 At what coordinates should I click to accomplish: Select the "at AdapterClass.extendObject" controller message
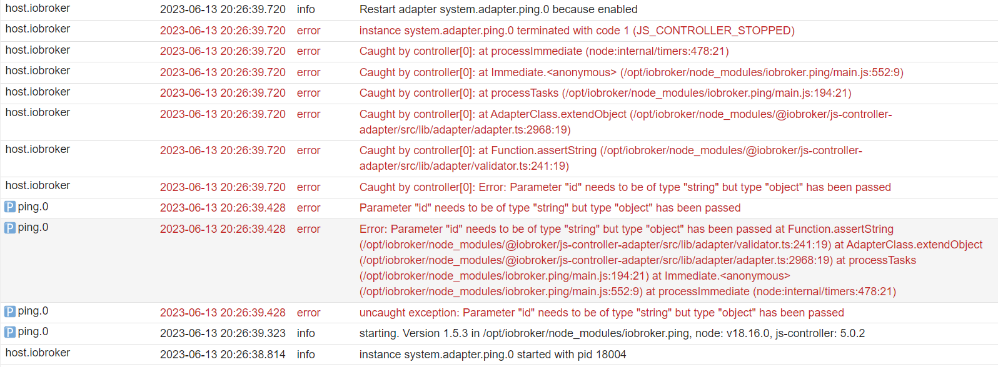pos(626,122)
